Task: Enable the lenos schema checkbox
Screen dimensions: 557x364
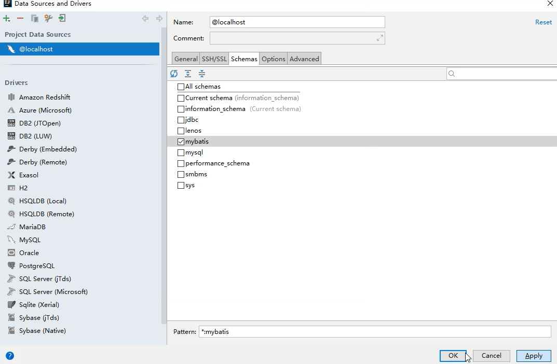Action: click(181, 131)
